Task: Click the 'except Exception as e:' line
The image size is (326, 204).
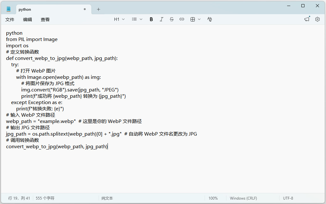Action: pyautogui.click(x=37, y=102)
